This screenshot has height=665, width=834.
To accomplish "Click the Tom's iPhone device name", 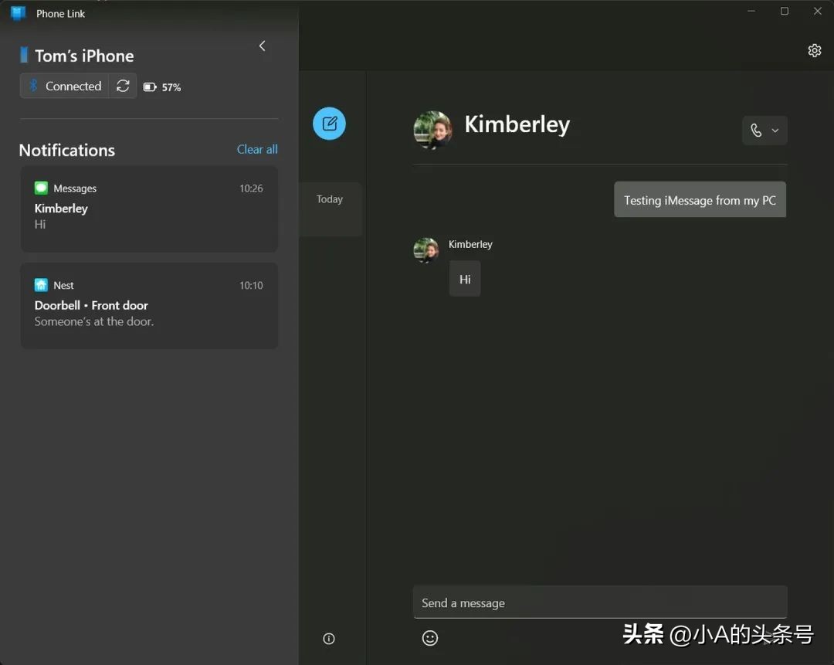I will click(84, 56).
